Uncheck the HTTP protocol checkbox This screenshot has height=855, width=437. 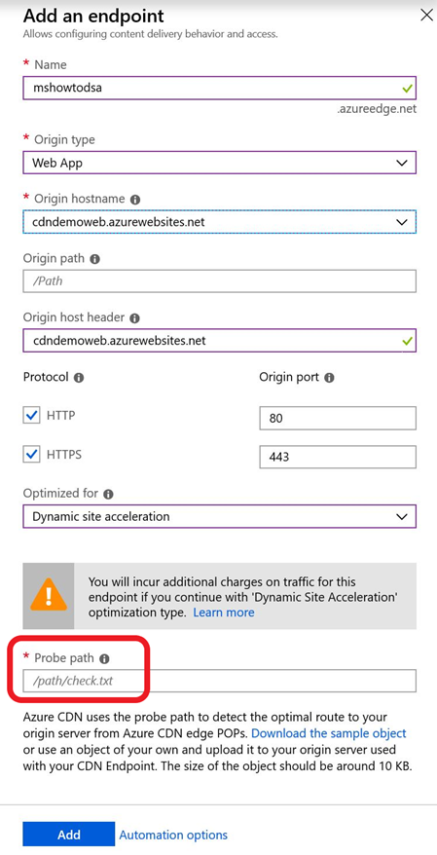coord(31,416)
